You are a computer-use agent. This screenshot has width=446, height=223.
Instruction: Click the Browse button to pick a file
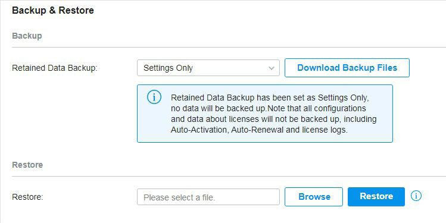[314, 197]
